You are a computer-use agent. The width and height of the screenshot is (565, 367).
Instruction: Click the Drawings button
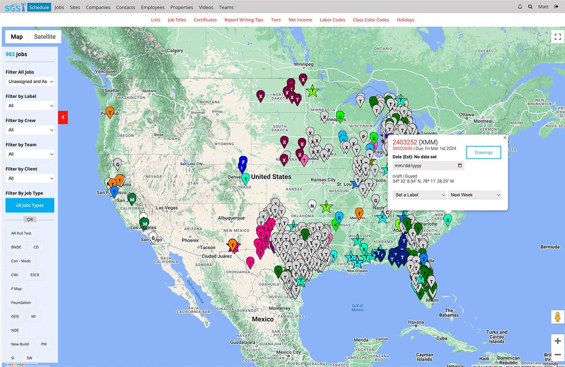coord(483,152)
